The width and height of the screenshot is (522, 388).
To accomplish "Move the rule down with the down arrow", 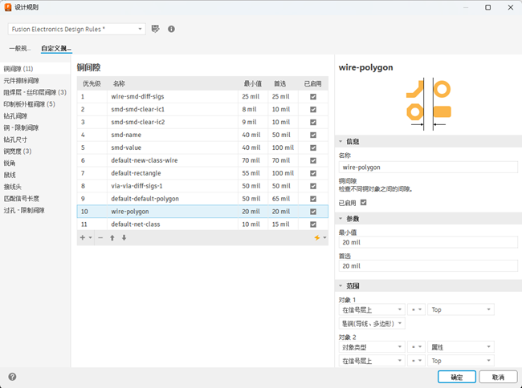I will (x=124, y=238).
